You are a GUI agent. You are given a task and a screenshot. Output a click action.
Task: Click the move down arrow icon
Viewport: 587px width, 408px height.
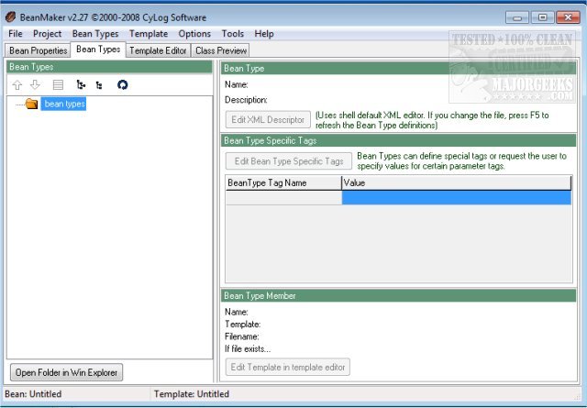tap(35, 85)
